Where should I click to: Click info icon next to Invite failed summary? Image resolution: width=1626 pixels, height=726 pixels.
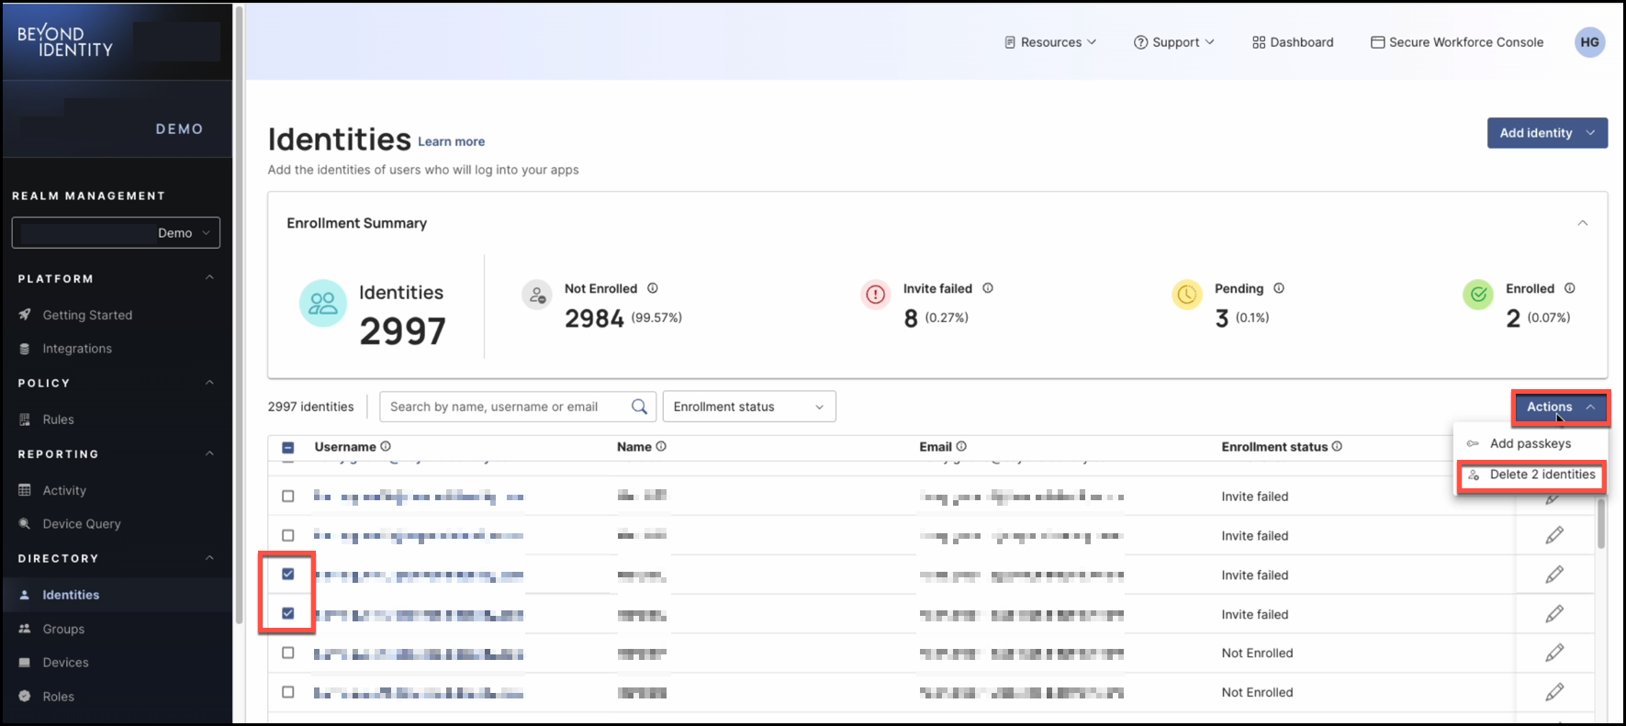pos(988,288)
